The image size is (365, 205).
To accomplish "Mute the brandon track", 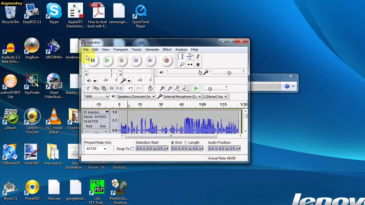I will 89,126.
